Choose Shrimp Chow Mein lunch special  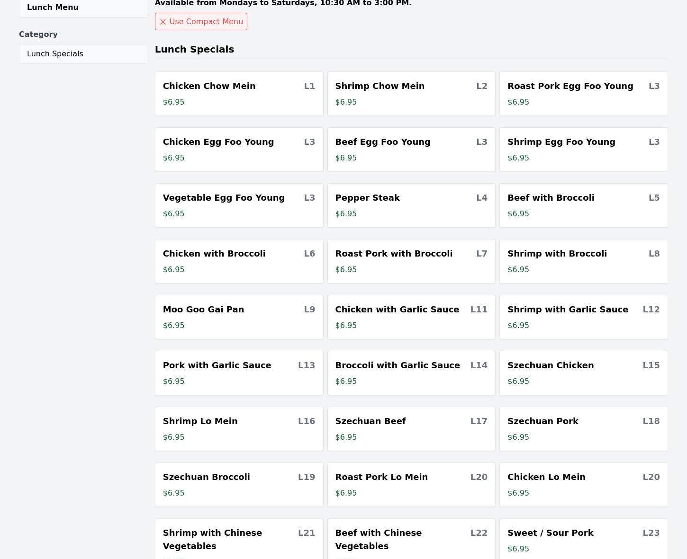click(x=411, y=94)
